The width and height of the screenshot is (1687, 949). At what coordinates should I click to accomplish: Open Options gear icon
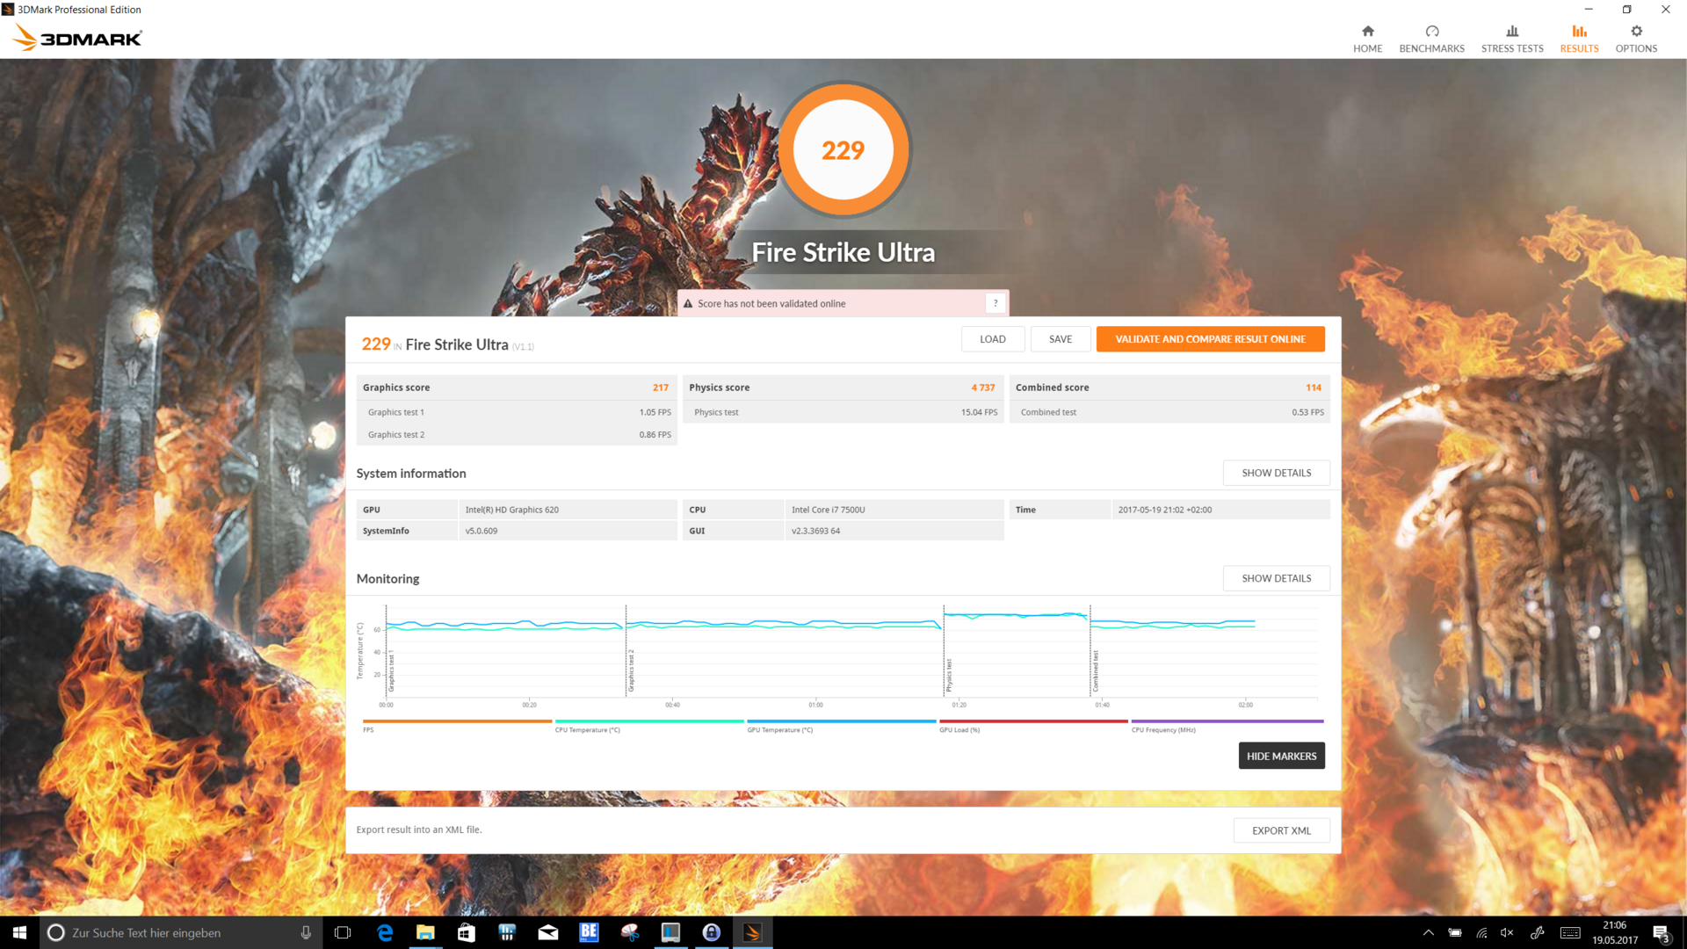coord(1635,32)
